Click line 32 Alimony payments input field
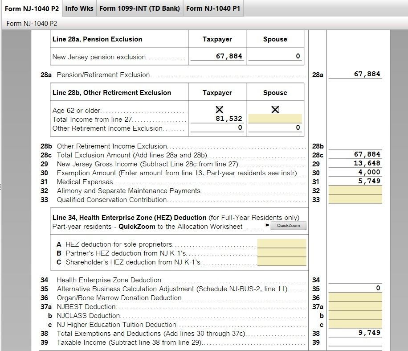This screenshot has width=408, height=351. click(355, 190)
